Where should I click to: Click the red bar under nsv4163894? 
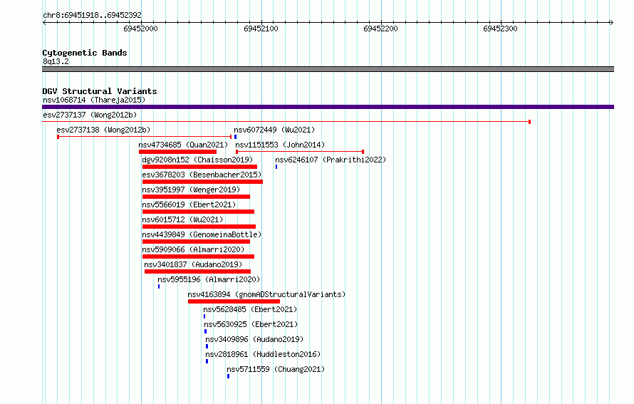pos(234,301)
